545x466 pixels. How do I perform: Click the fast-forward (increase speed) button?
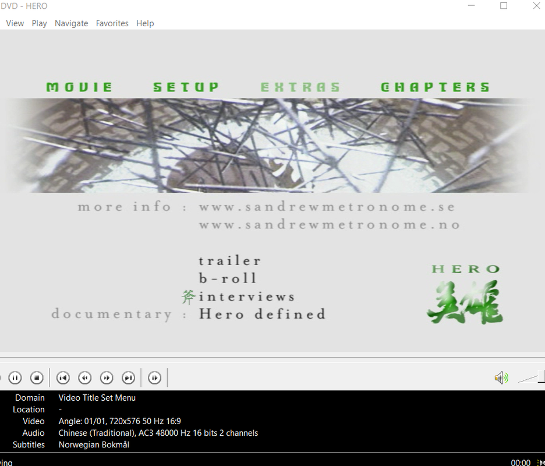107,377
